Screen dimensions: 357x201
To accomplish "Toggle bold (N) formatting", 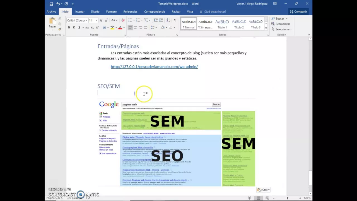I will pos(69,27).
